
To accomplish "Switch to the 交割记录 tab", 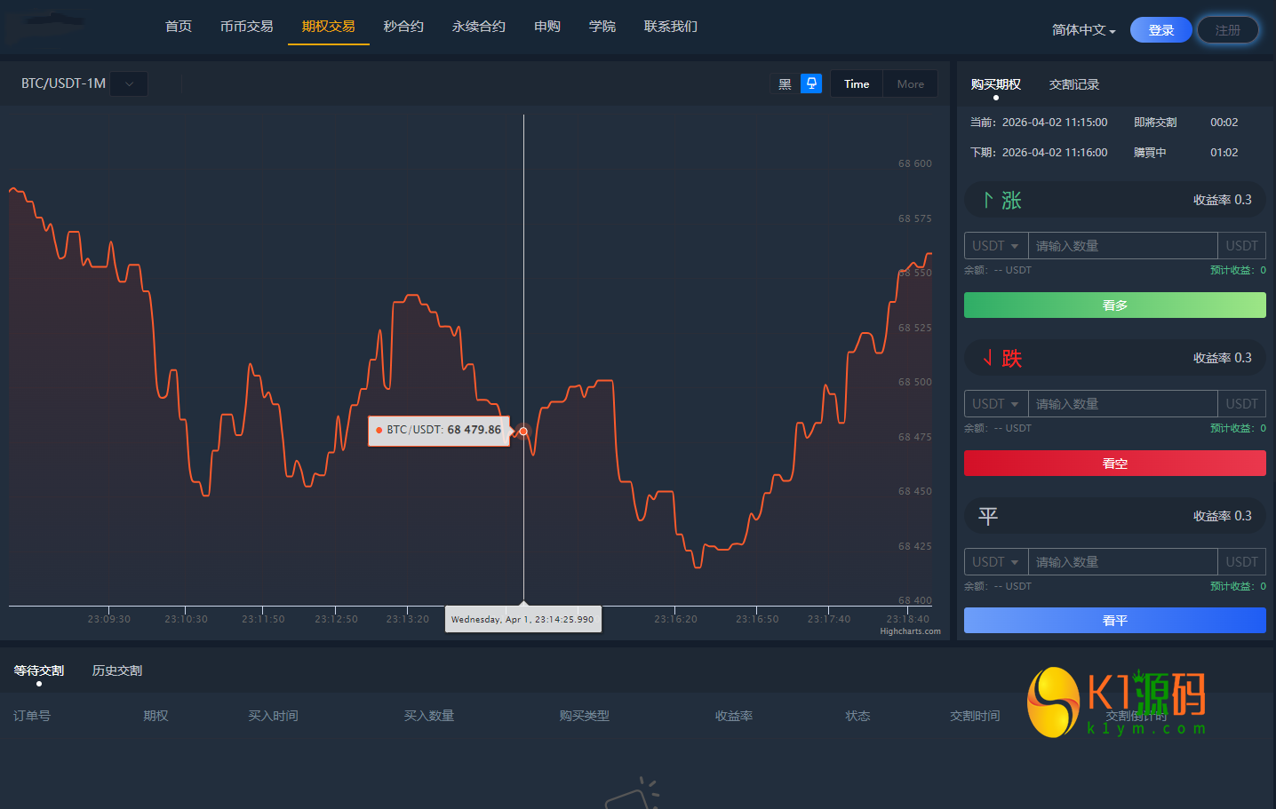I will click(x=1074, y=84).
